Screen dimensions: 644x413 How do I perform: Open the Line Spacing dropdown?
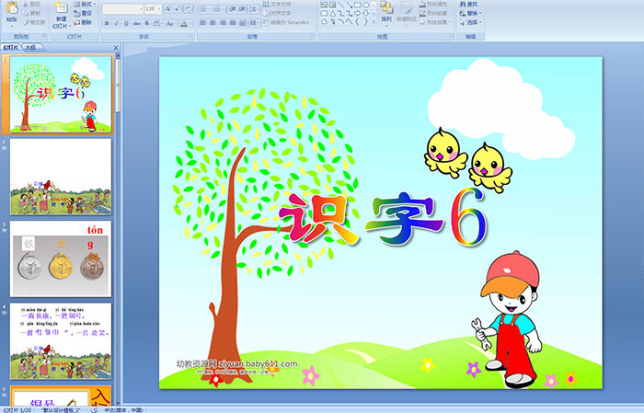pos(255,8)
